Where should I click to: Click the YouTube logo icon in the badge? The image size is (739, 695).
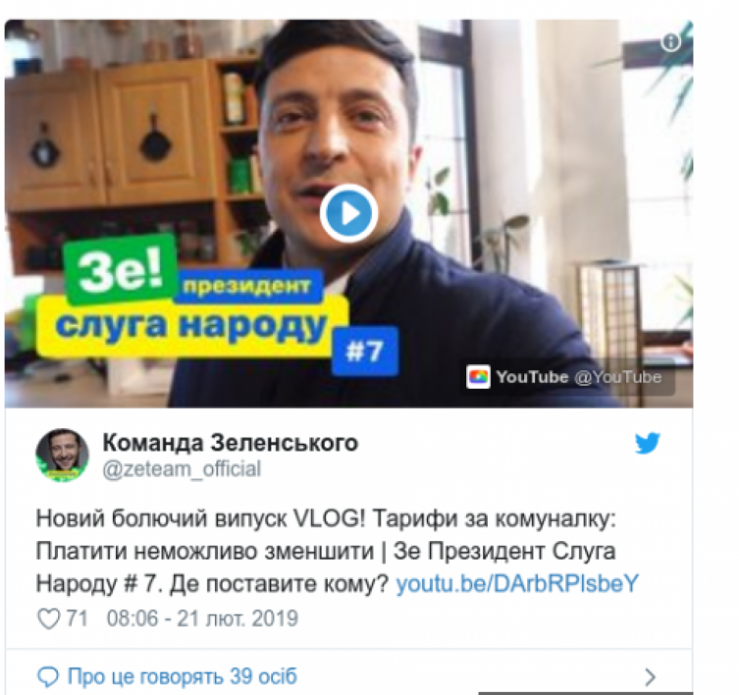point(478,377)
